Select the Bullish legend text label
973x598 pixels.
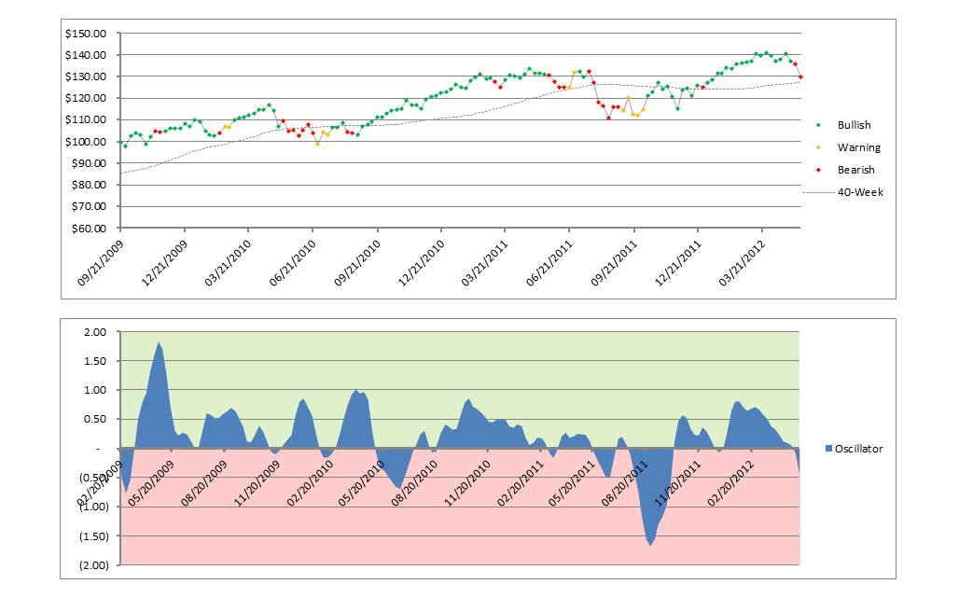click(x=853, y=124)
